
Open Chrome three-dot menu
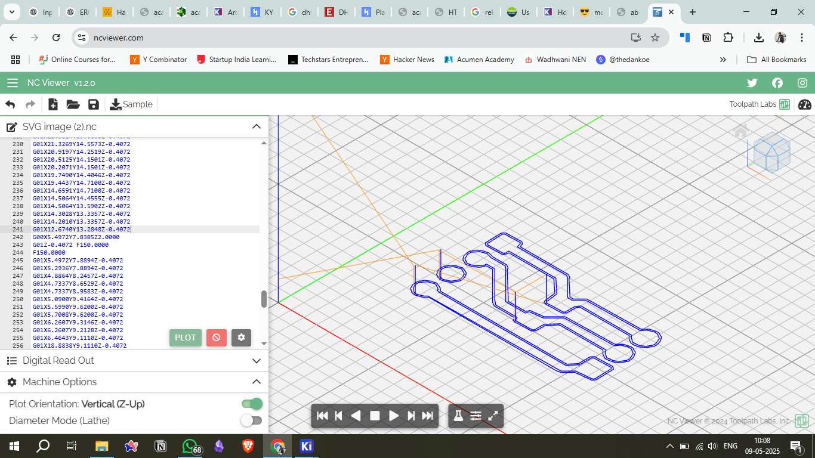pyautogui.click(x=801, y=38)
